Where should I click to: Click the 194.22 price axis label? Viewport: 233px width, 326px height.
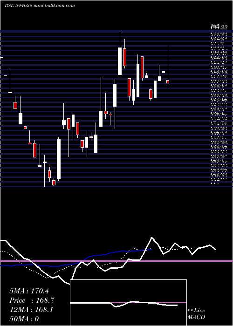[x=218, y=27]
